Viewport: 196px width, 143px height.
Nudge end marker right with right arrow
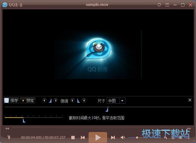pyautogui.click(x=84, y=100)
